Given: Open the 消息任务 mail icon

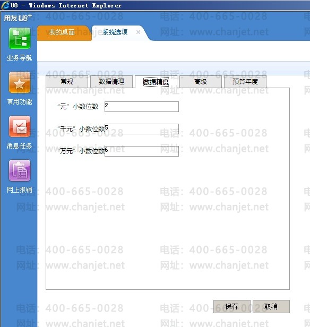Looking at the screenshot, I should click(20, 126).
